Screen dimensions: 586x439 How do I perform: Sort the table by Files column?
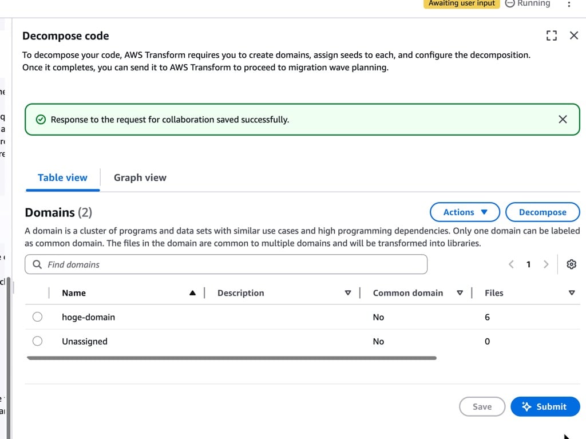pos(571,293)
